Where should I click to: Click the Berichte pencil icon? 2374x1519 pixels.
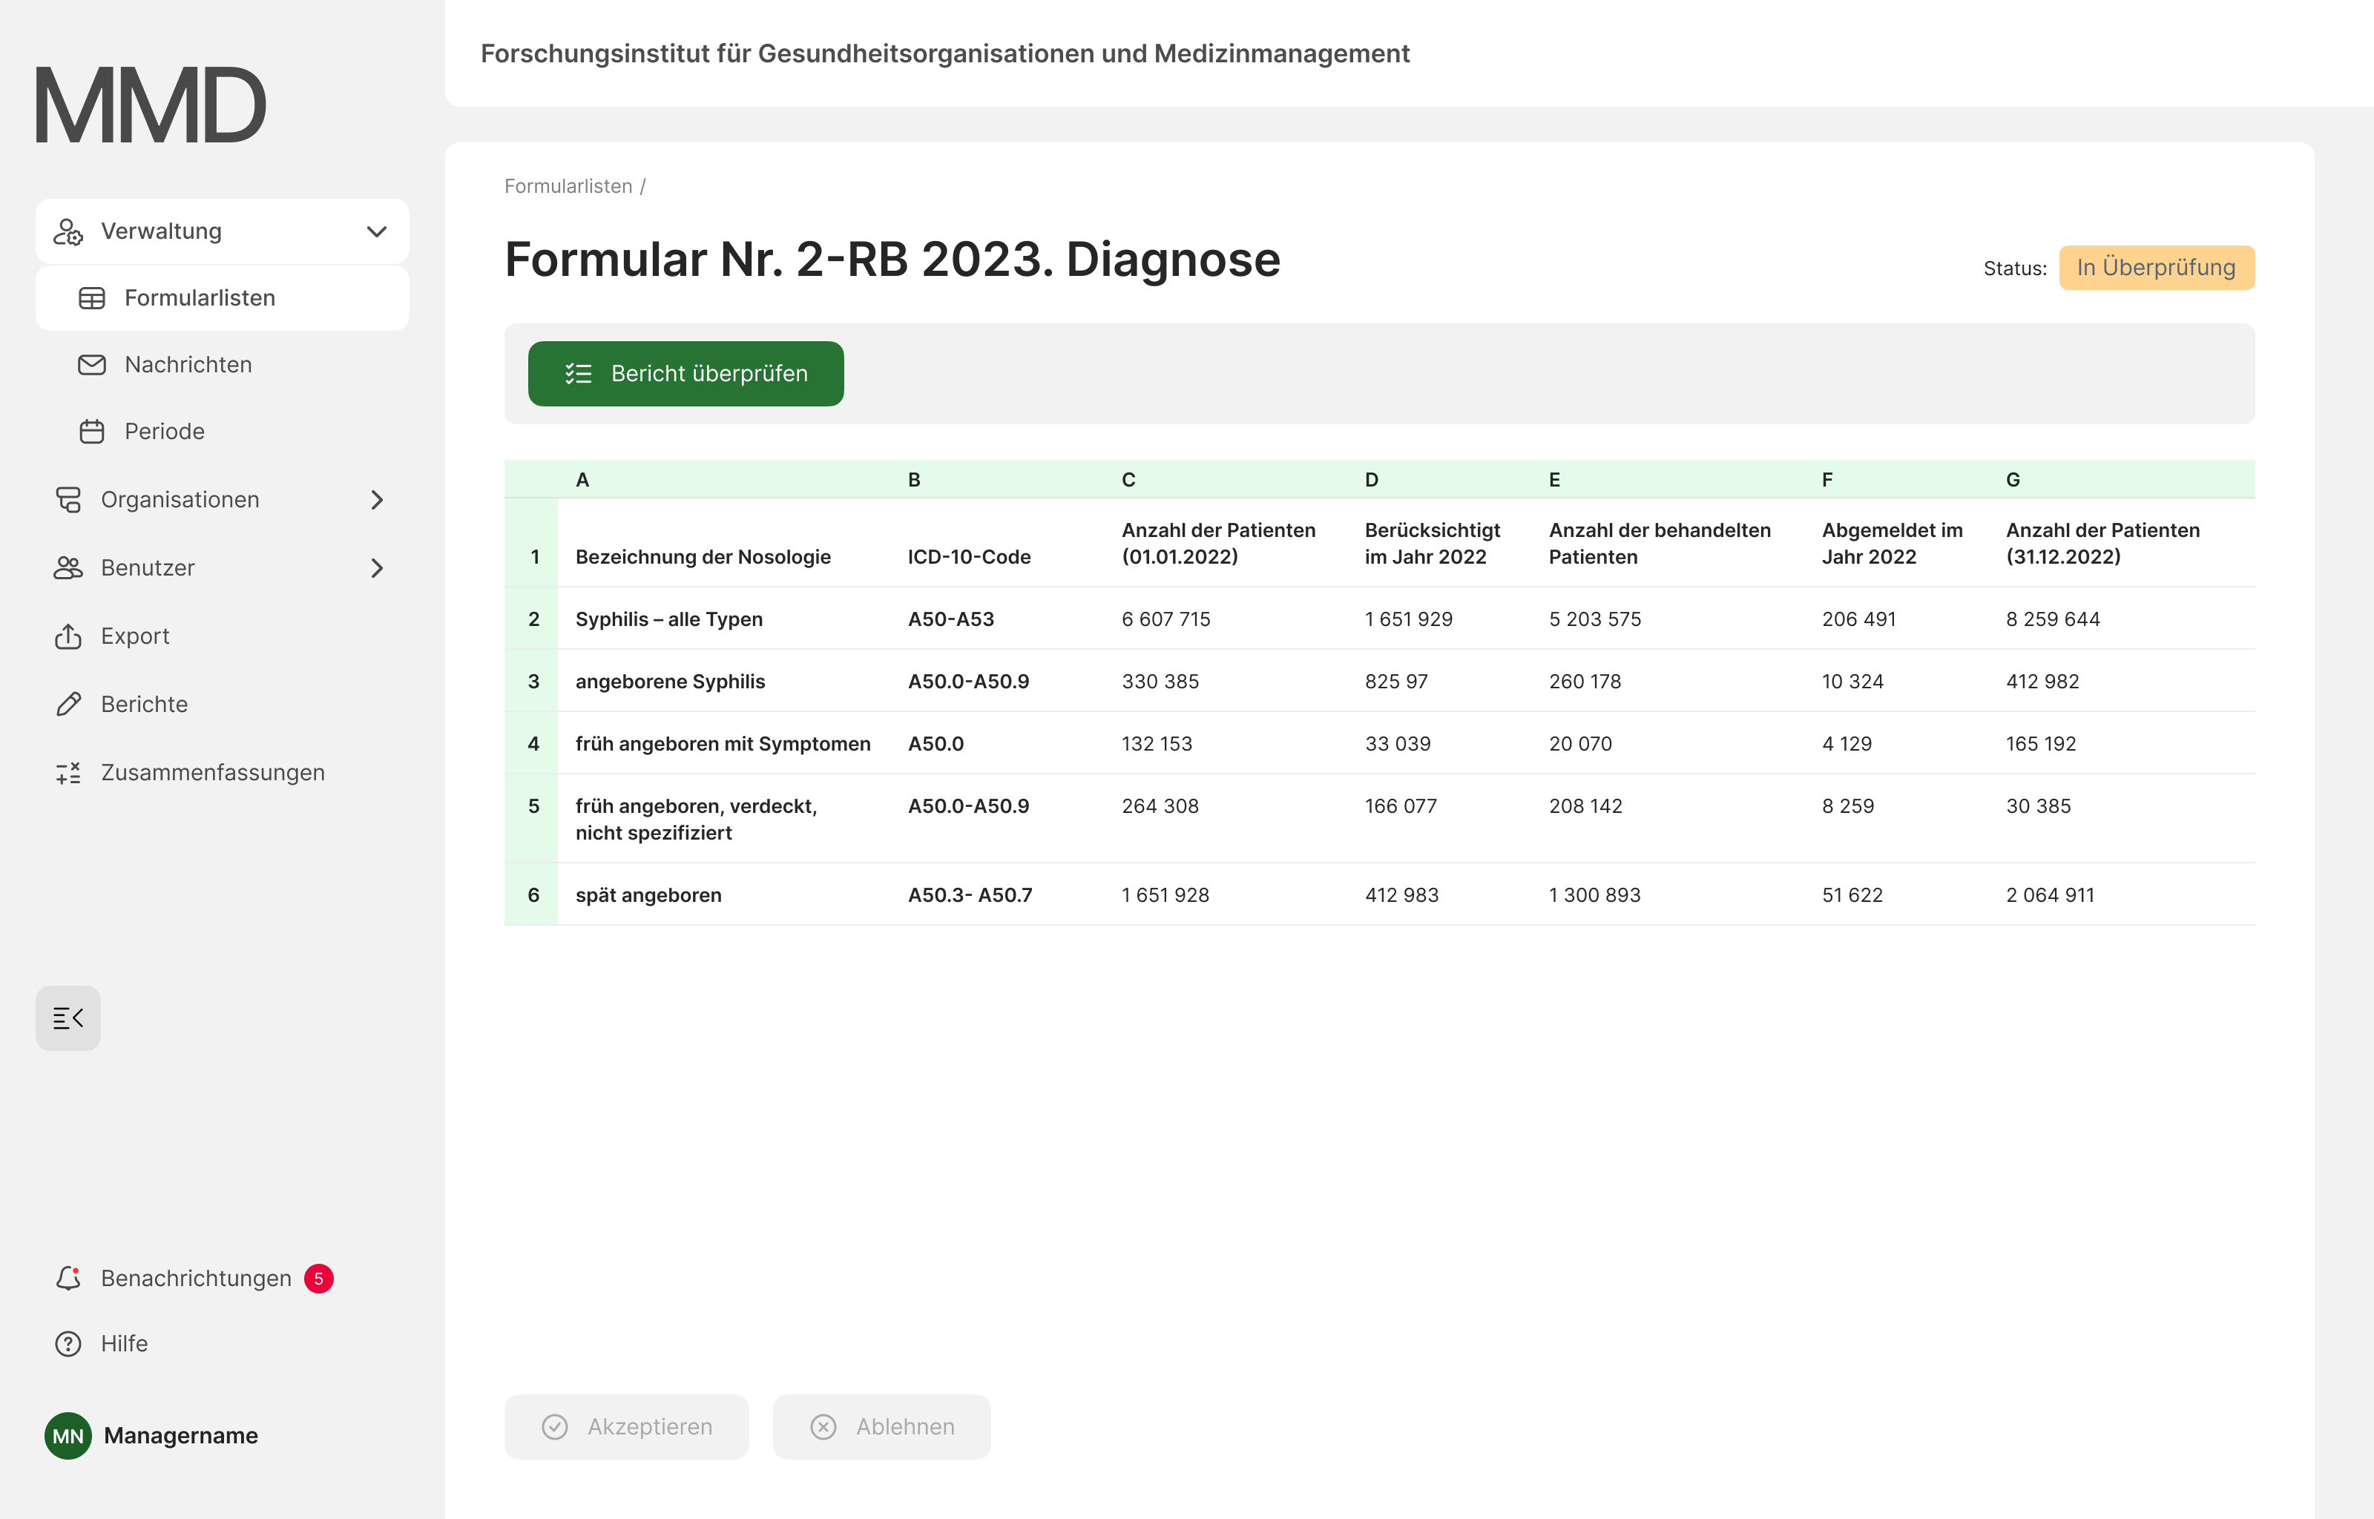tap(68, 705)
